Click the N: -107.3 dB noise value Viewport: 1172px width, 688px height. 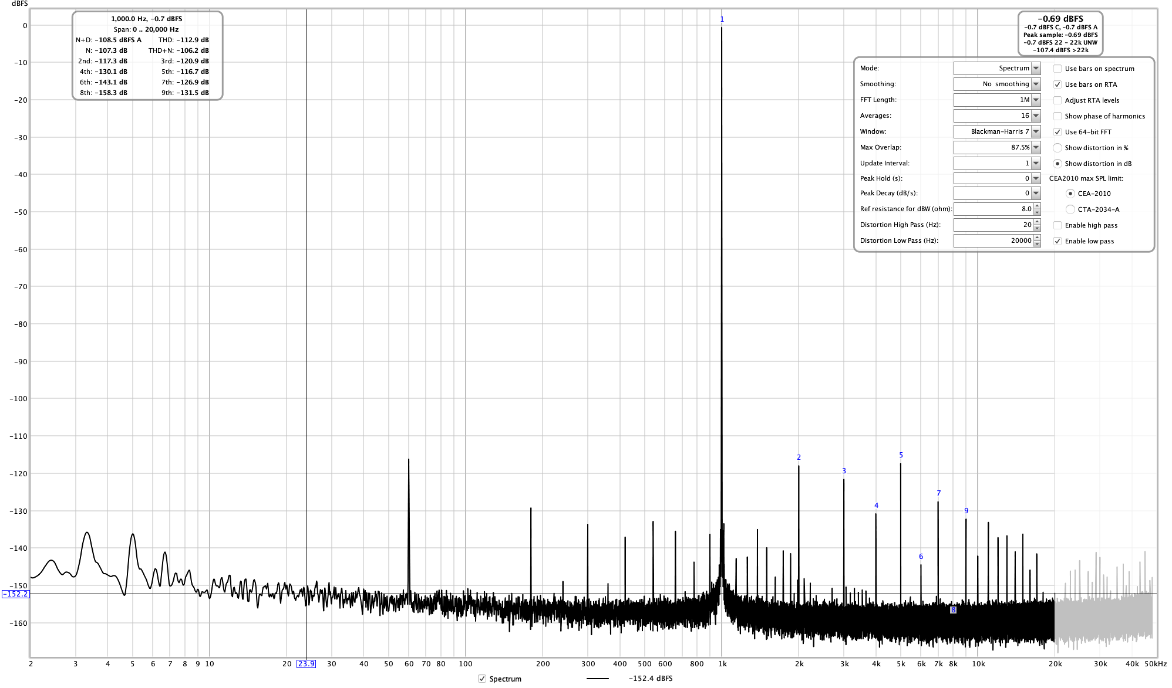point(106,50)
